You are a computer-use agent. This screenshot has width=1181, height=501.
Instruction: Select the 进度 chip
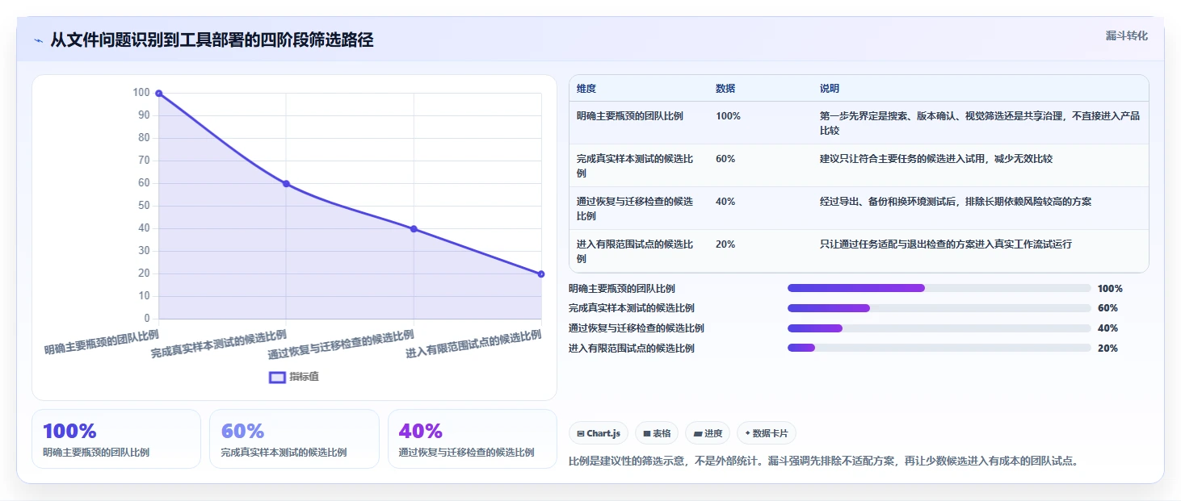(708, 433)
